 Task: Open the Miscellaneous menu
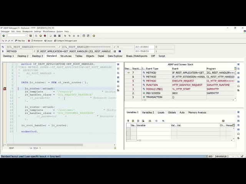coord(49,31)
